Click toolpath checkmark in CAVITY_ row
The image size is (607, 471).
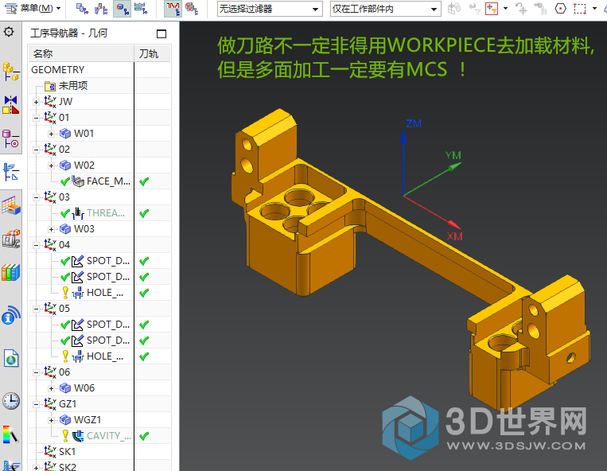pos(144,436)
